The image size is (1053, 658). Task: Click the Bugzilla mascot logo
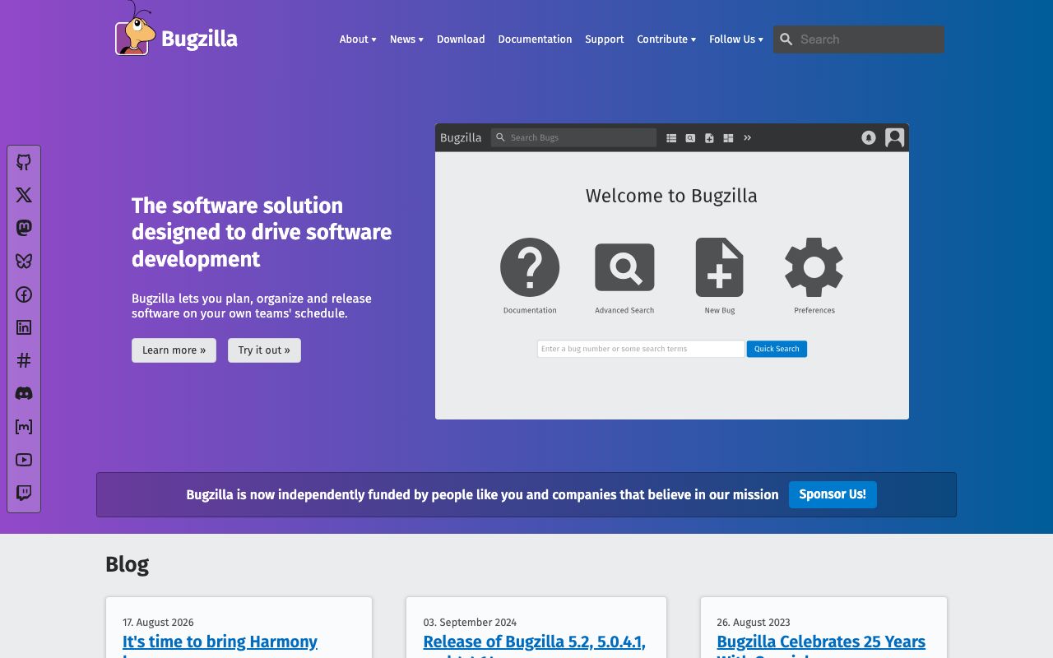[135, 29]
